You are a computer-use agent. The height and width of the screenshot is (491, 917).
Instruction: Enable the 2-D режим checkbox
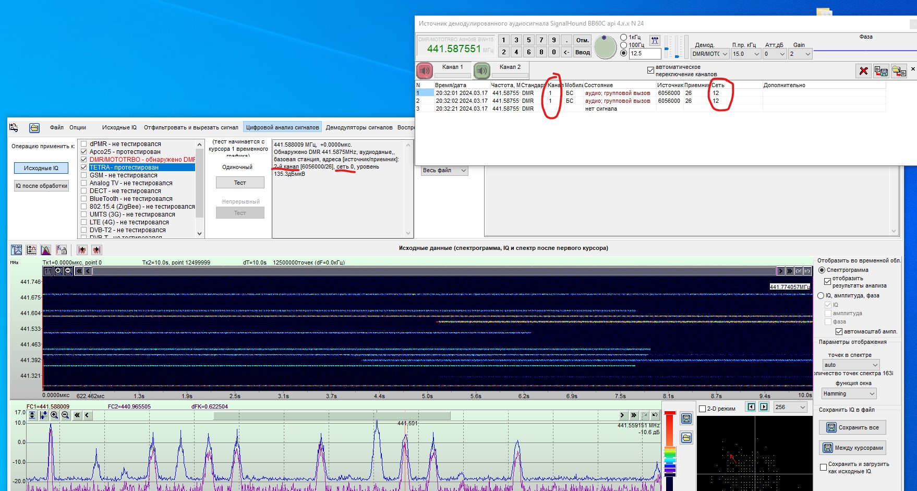702,409
